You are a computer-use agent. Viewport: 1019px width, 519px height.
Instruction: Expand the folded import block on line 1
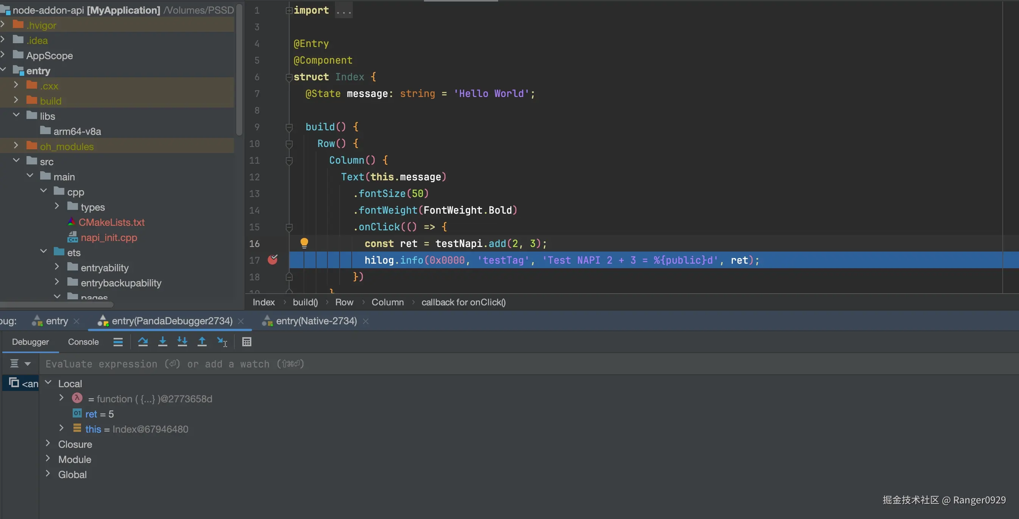[x=289, y=10]
